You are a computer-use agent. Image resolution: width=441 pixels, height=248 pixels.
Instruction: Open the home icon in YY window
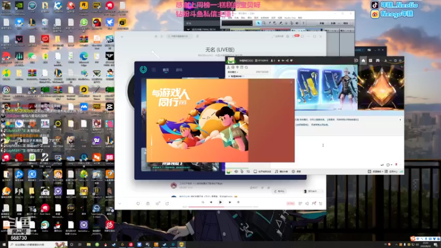pos(363,61)
